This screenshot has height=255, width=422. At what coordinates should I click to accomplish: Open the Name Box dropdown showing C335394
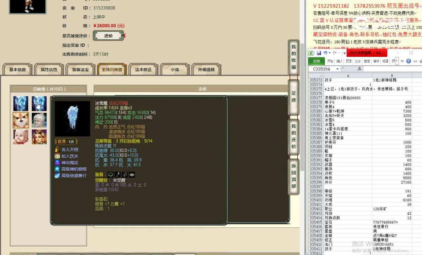coord(337,69)
